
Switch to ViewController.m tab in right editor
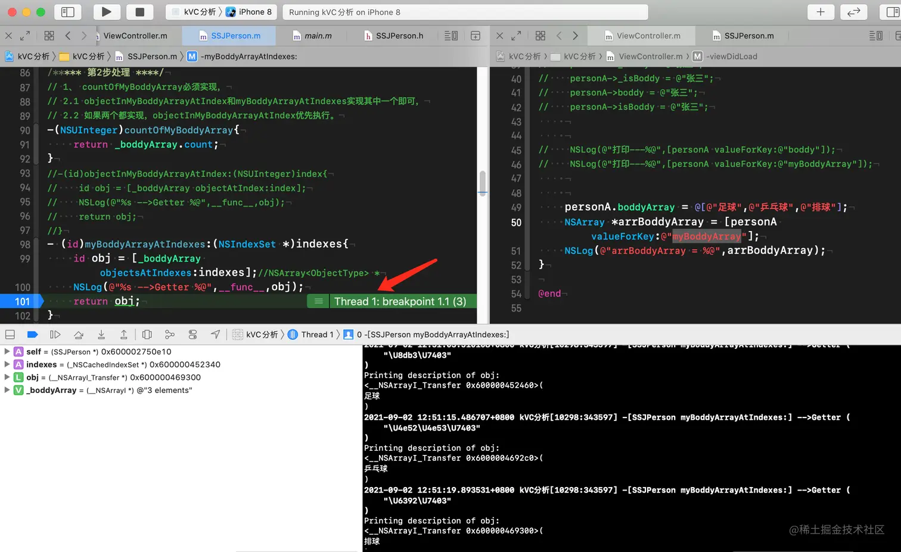642,36
